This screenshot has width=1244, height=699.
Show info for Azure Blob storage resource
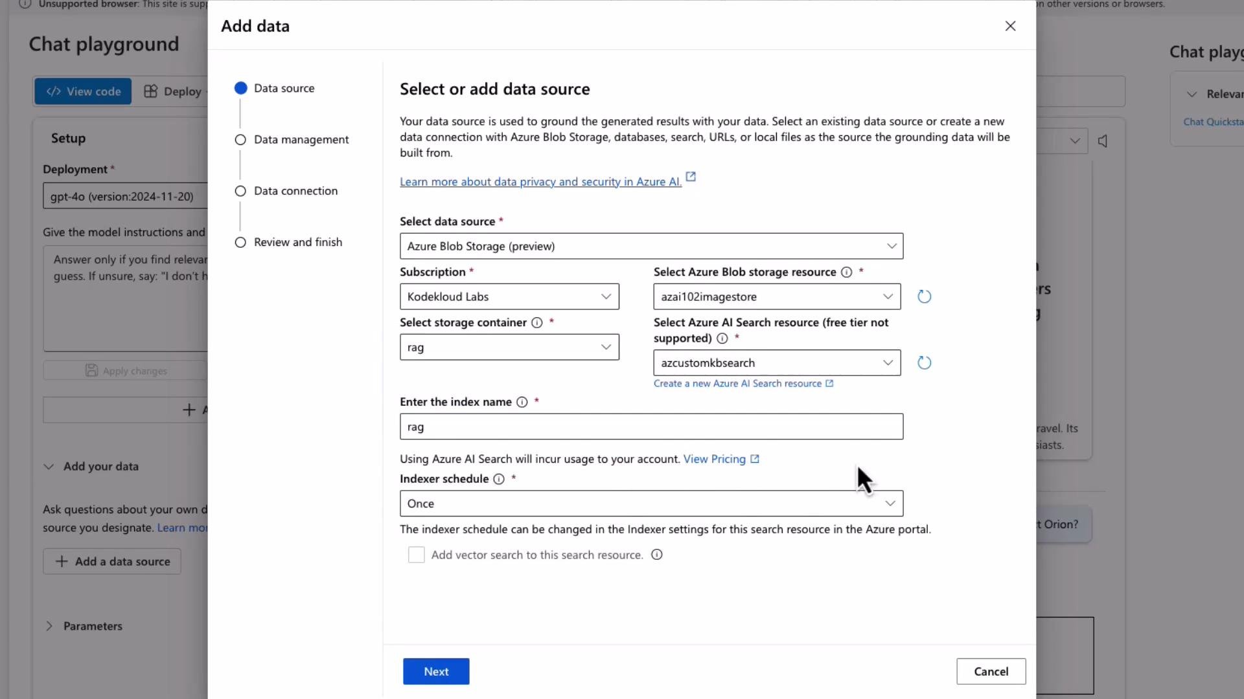coord(846,272)
